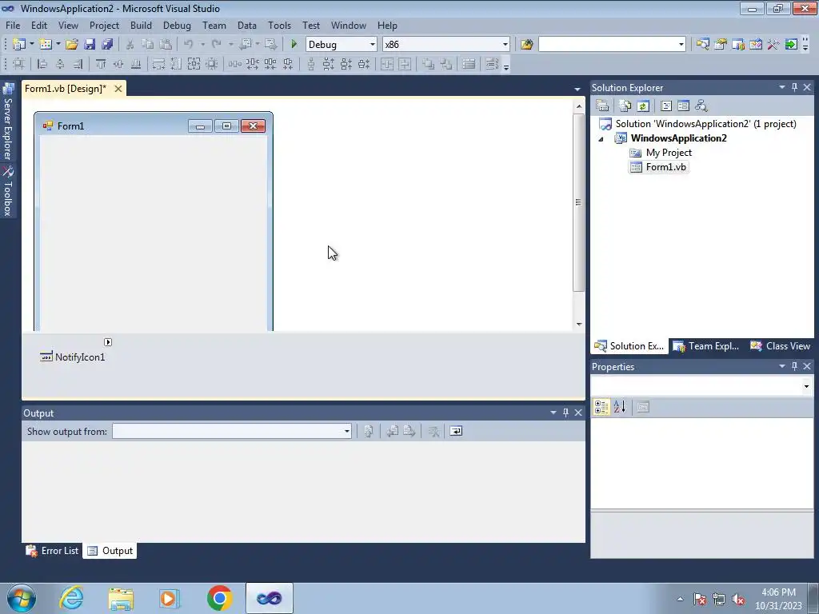Clear all output with Output toolbar icon

click(433, 431)
